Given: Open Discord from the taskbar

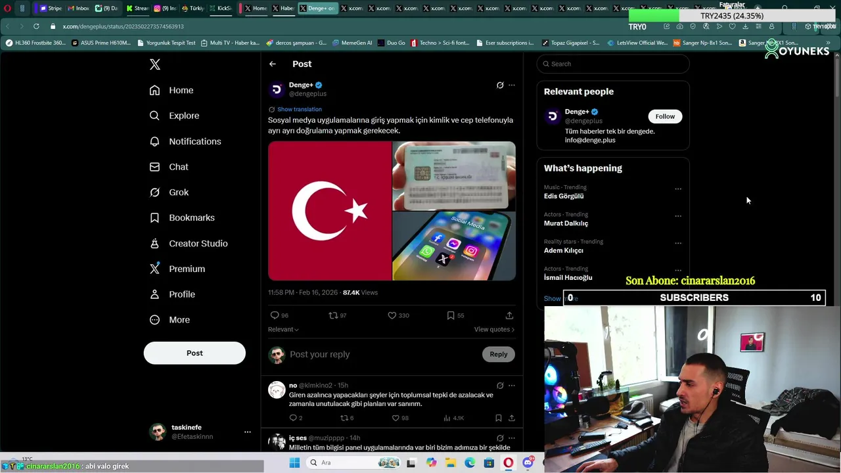Looking at the screenshot, I should pos(528,462).
